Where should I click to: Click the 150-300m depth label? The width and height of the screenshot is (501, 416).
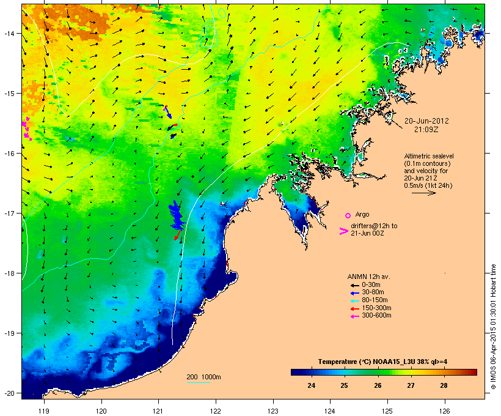coord(376,308)
